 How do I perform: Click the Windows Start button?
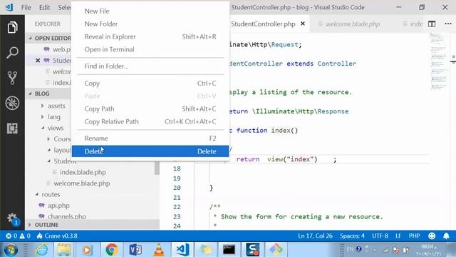pyautogui.click(x=11, y=250)
